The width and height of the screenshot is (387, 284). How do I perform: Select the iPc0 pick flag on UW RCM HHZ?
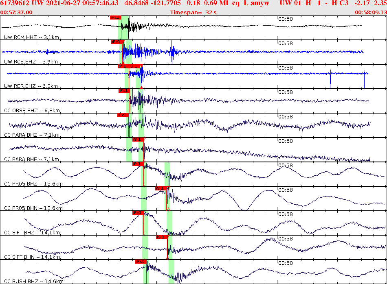click(115, 17)
